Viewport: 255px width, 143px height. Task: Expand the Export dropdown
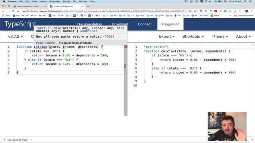click(x=167, y=37)
